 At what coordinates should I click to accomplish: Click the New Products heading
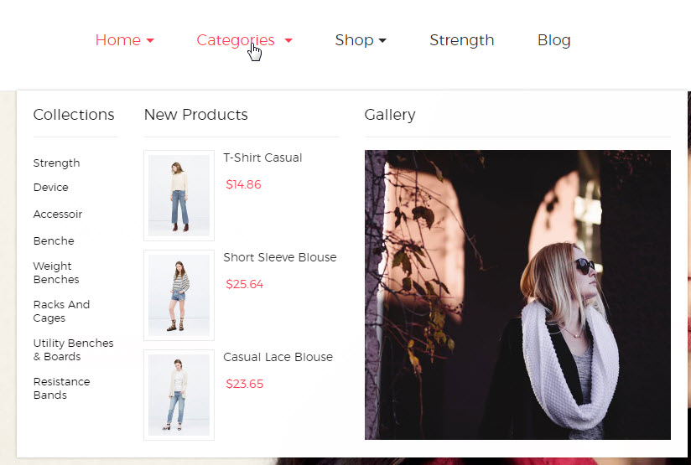click(196, 115)
